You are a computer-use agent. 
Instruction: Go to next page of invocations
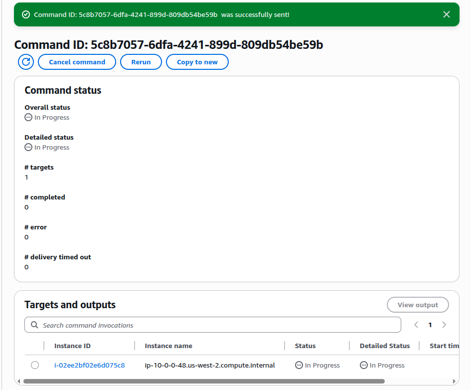(x=444, y=325)
